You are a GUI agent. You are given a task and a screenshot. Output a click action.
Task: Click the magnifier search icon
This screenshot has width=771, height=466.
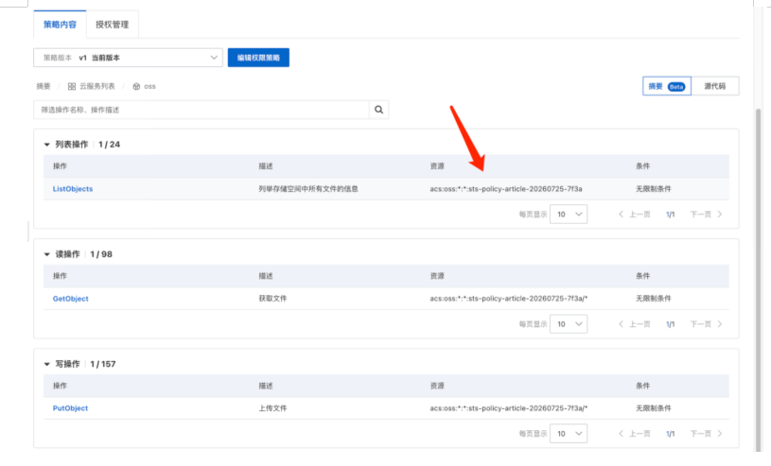378,110
